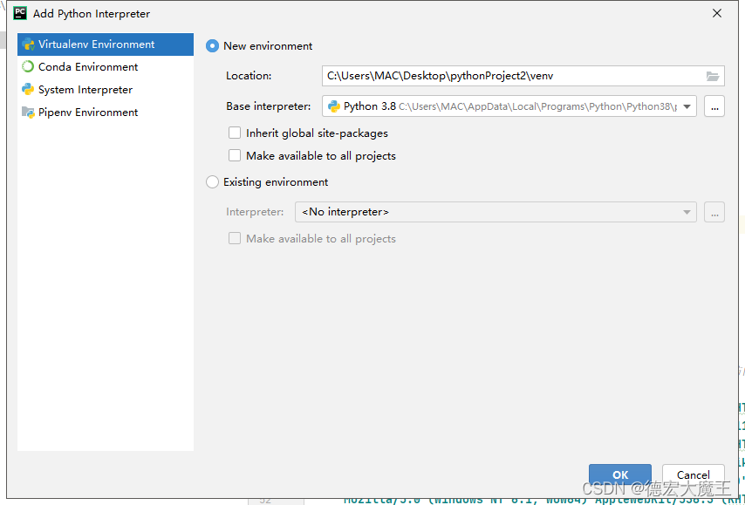Click the Conda Environment ring icon

point(28,67)
